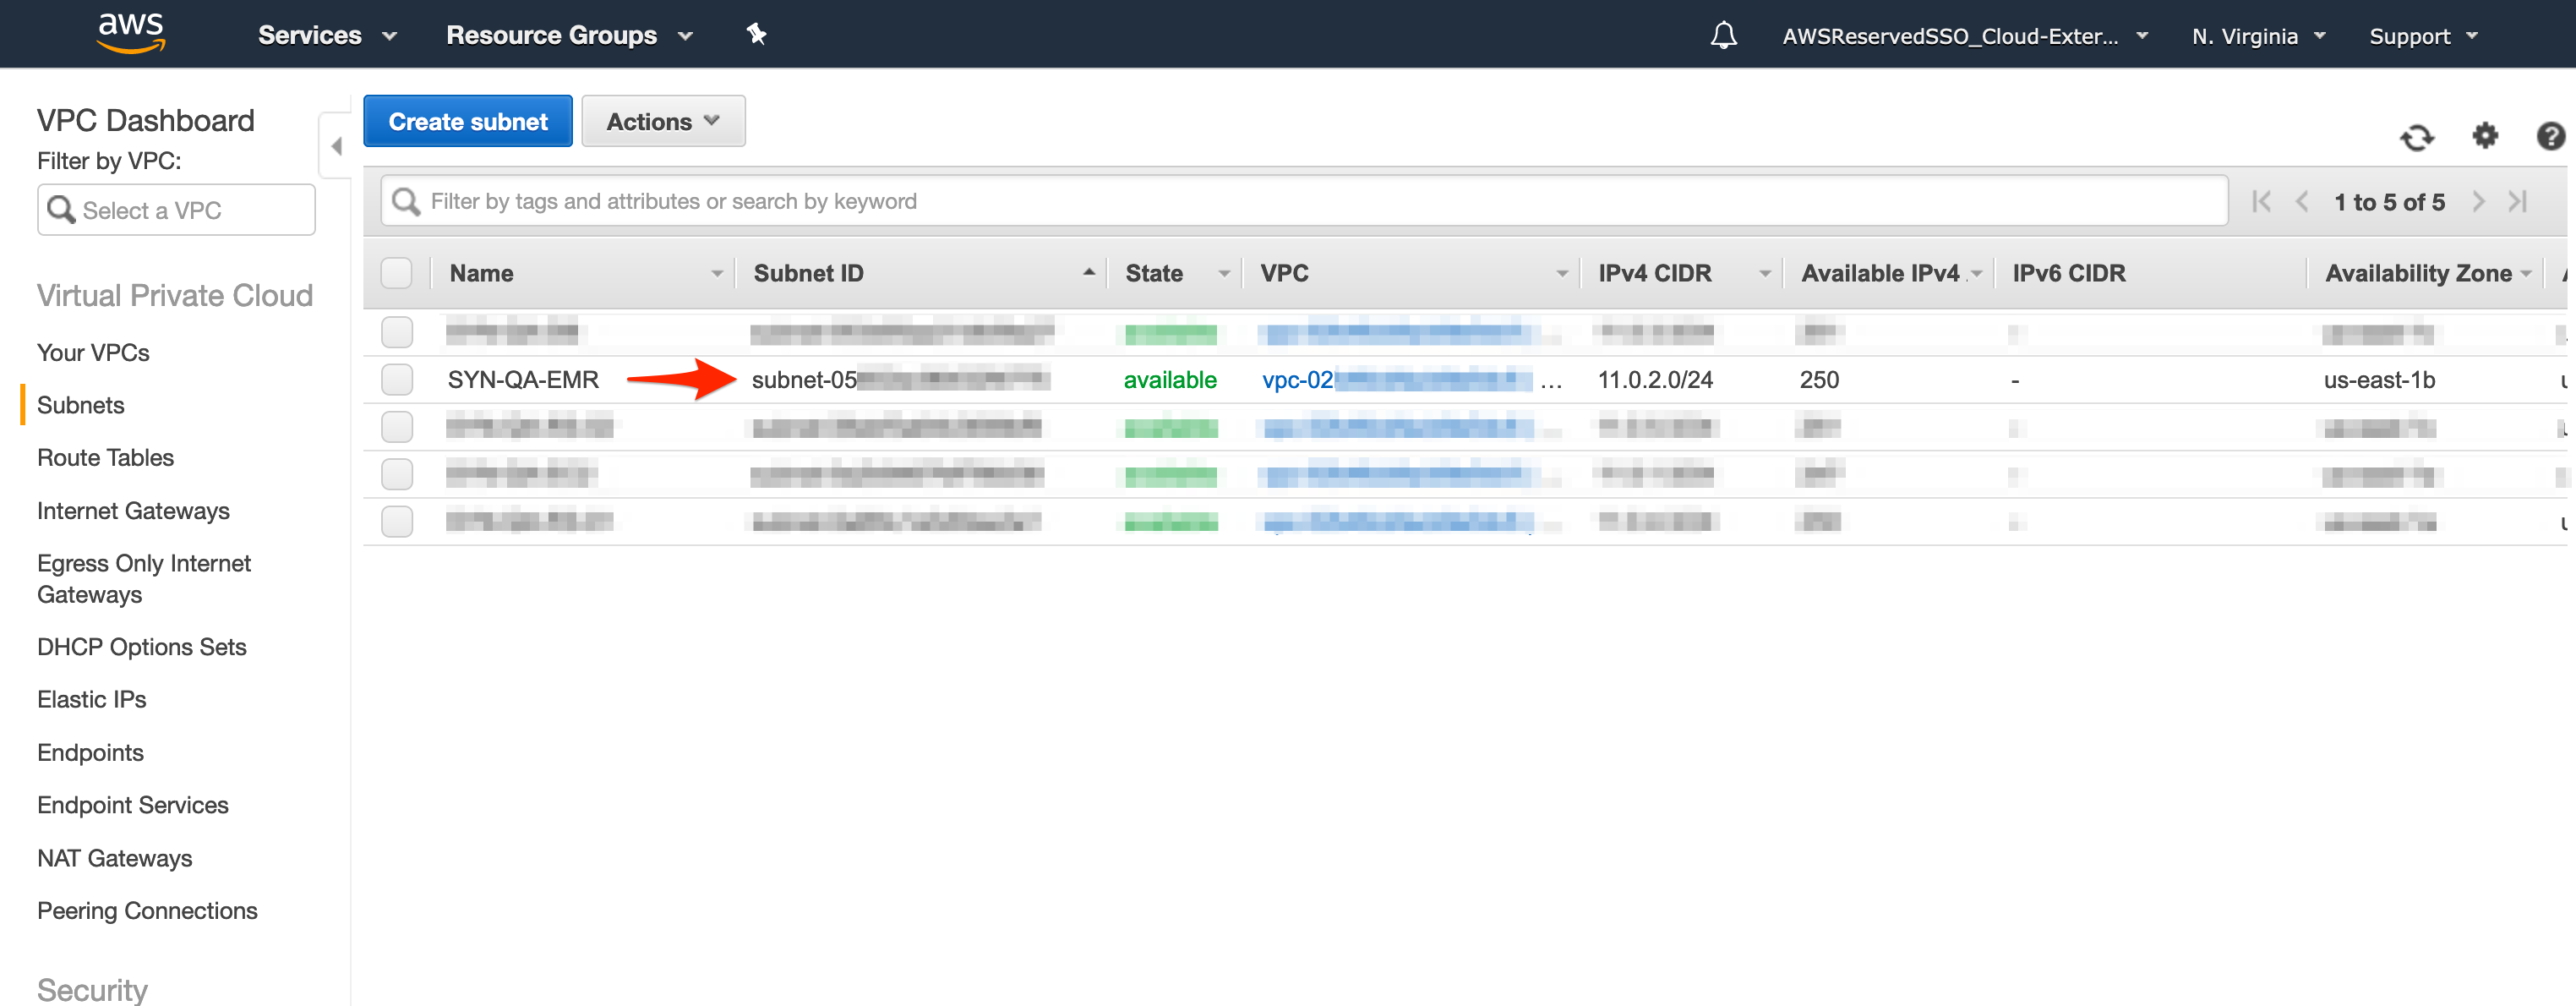Tick the SYN-QA-EMR subnet checkbox
Image resolution: width=2576 pixels, height=1006 pixels.
tap(397, 379)
